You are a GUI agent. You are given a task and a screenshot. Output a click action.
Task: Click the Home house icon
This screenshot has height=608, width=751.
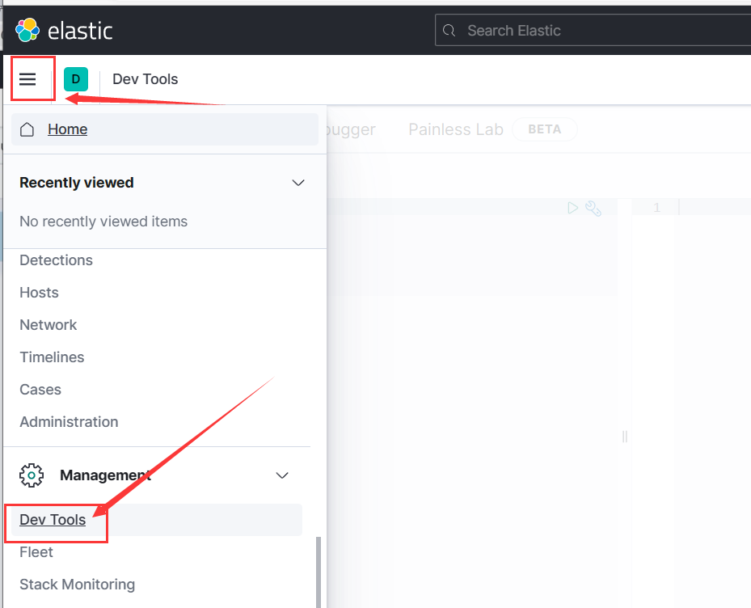tap(27, 129)
